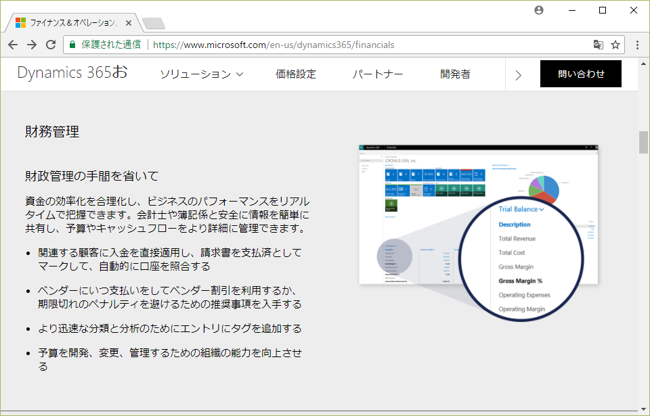650x416 pixels.
Task: Open the translate page icon in address bar
Action: [598, 45]
